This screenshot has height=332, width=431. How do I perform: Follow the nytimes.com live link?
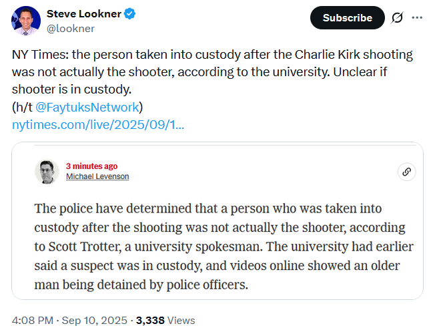point(98,124)
